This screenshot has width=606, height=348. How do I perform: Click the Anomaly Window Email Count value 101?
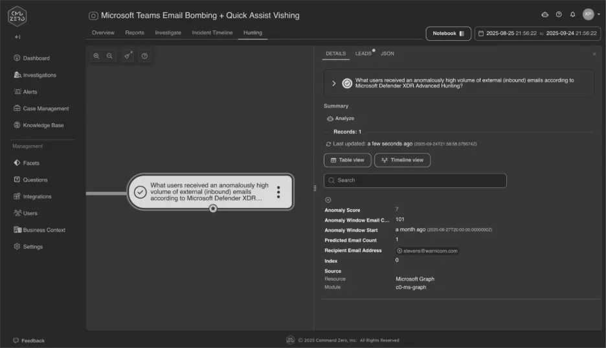click(400, 219)
